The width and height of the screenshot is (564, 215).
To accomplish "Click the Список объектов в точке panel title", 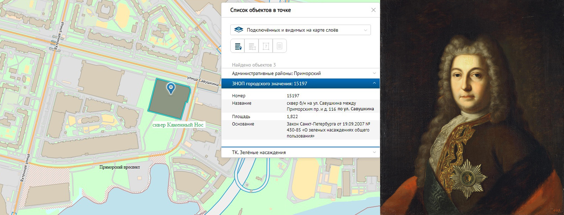I will 261,10.
